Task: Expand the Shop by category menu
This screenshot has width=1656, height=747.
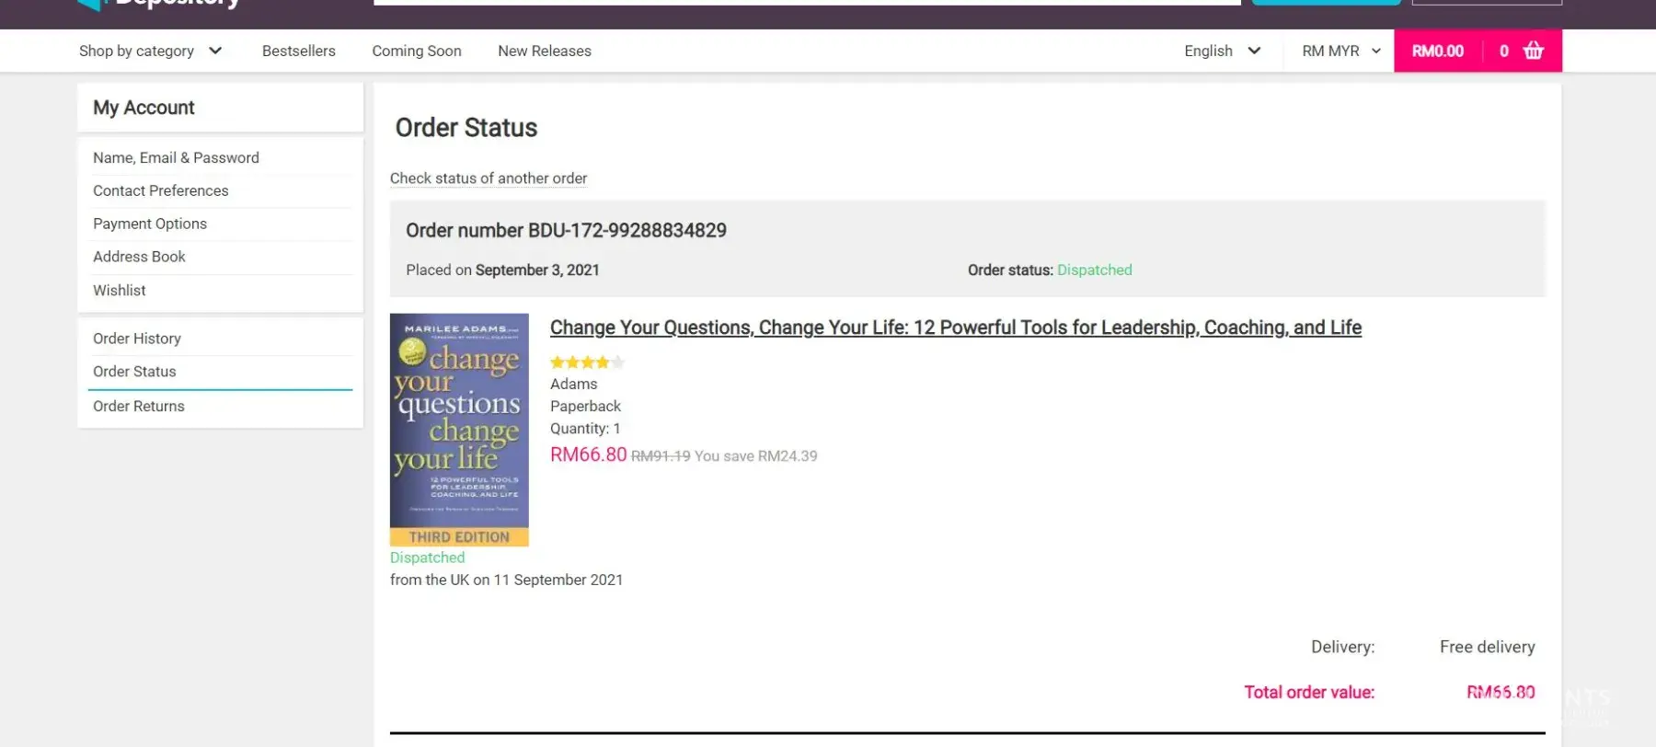Action: [x=150, y=51]
